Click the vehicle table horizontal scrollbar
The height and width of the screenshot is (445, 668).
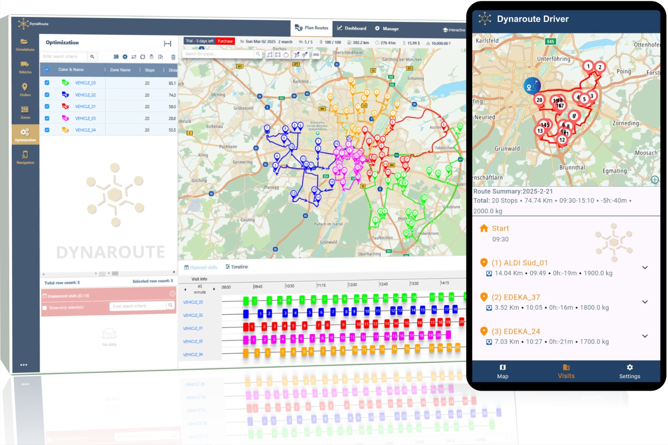pos(109,273)
